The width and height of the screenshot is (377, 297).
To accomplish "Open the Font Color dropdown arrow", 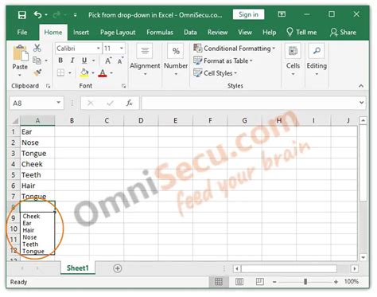I will (111, 72).
